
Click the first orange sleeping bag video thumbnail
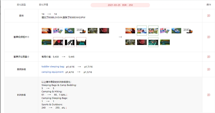click(x=46, y=31)
